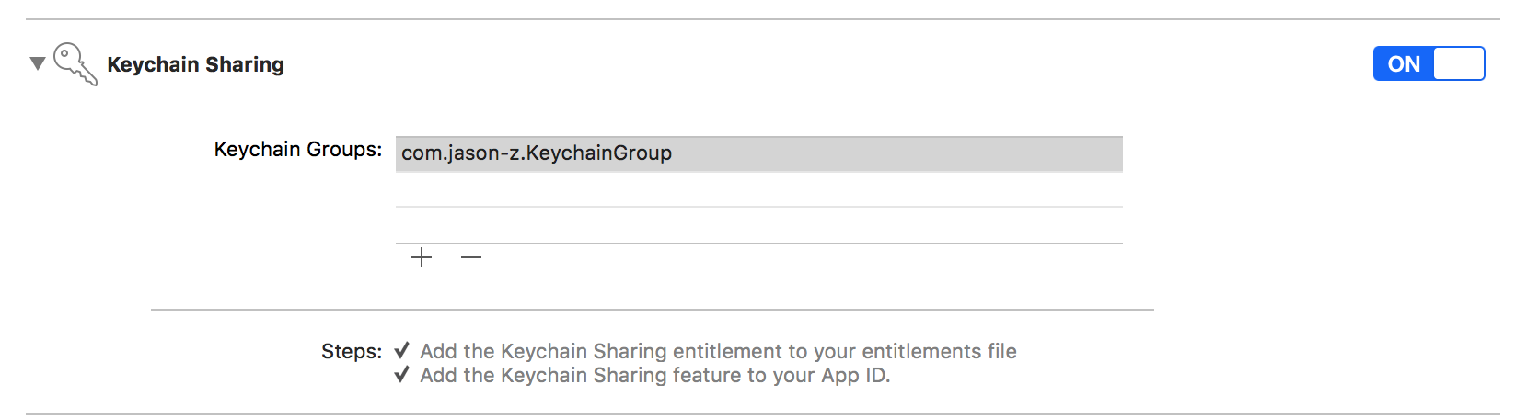The width and height of the screenshot is (1515, 419).
Task: Select the com.jason-z.KeychainGroup entry
Action: pos(759,153)
